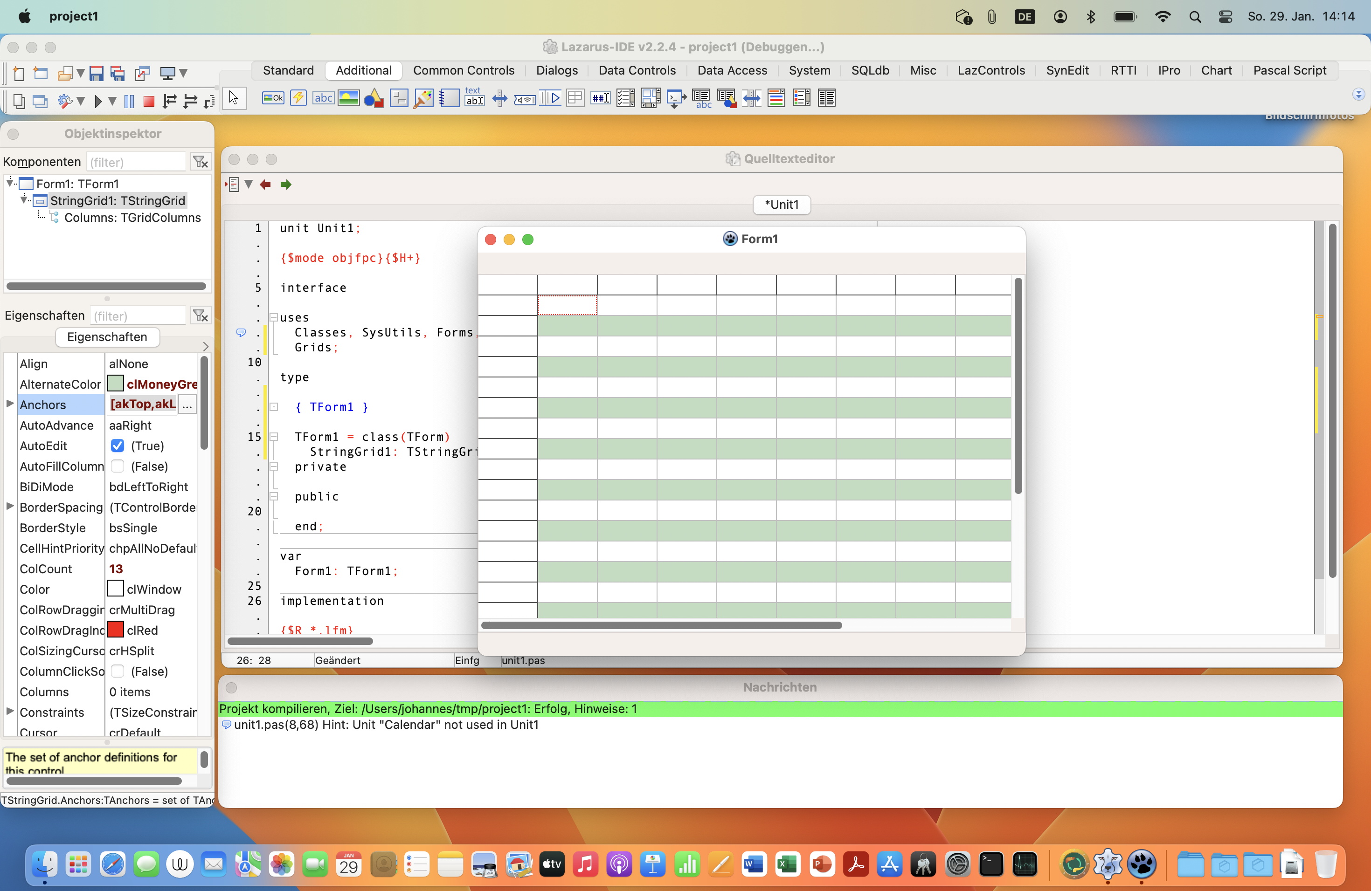Enable the AutoFillColumns checkbox

[117, 466]
